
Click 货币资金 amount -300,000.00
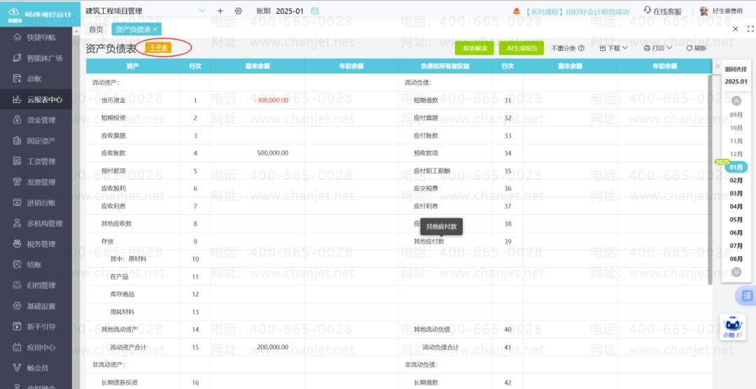point(272,100)
